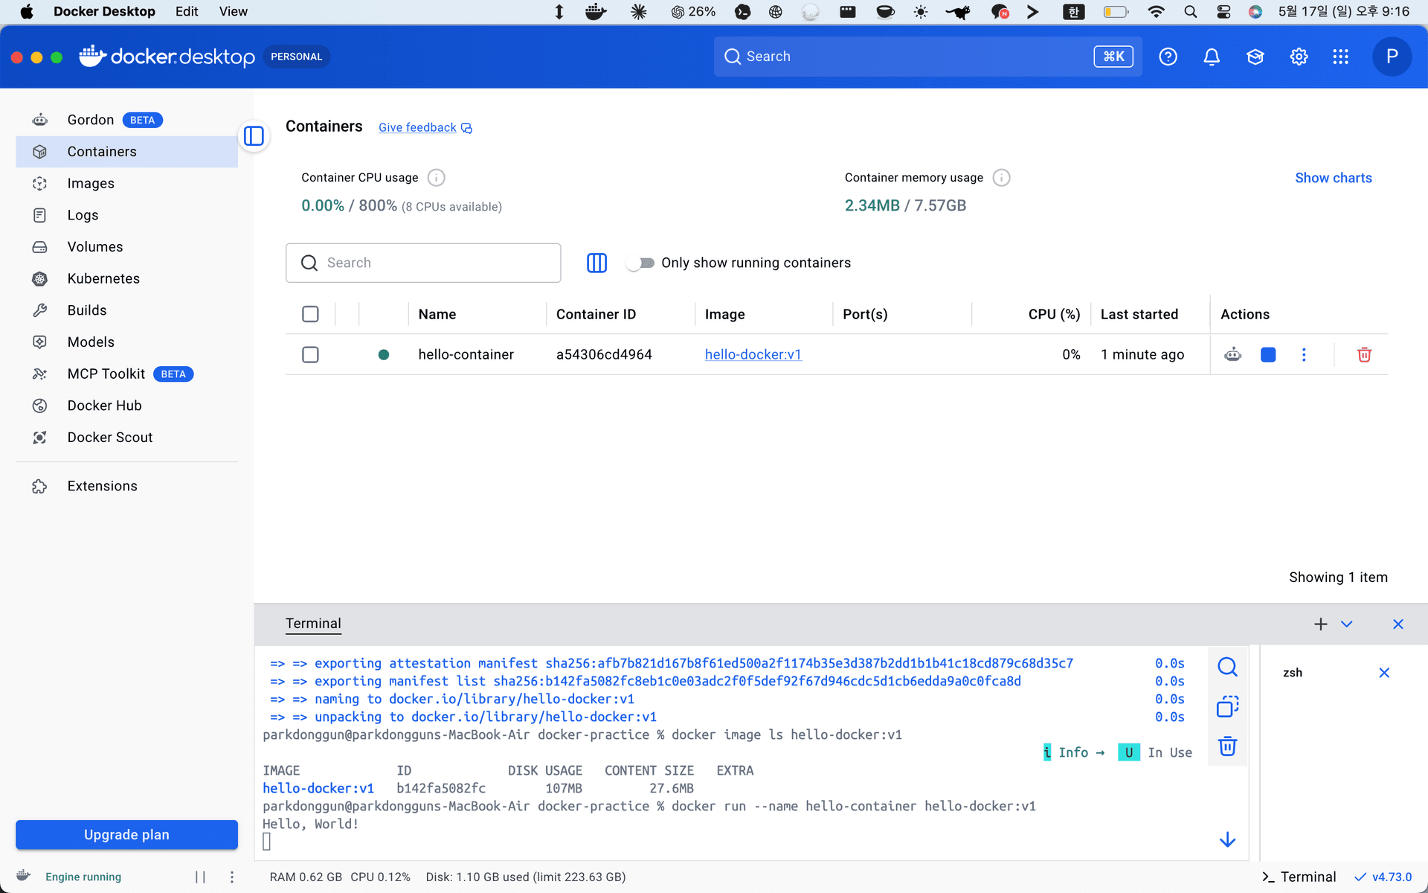Viewport: 1428px width, 893px height.
Task: Click Show charts link
Action: [1333, 178]
